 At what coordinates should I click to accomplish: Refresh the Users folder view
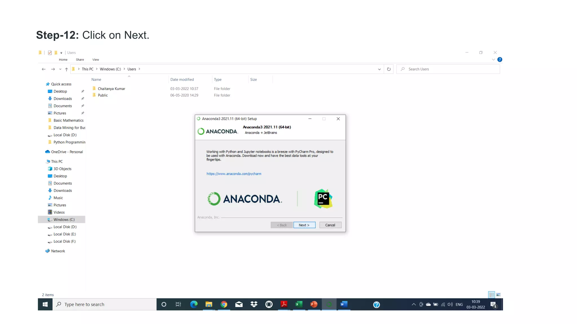(x=389, y=69)
